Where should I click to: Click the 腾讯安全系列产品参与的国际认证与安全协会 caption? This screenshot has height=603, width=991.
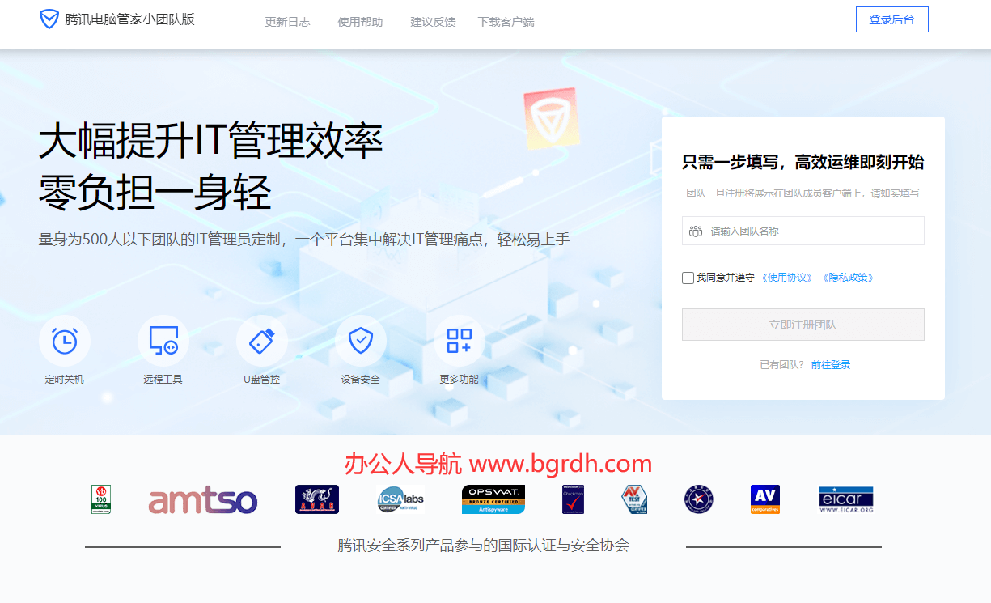pyautogui.click(x=483, y=546)
